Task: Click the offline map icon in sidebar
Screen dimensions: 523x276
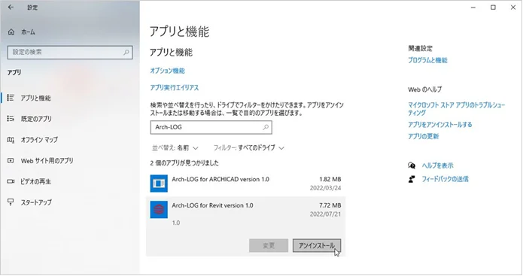Action: coord(11,140)
